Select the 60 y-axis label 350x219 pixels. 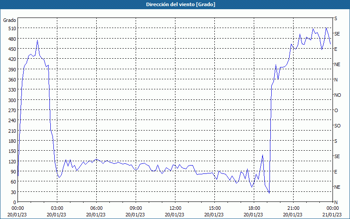[x=14, y=182]
